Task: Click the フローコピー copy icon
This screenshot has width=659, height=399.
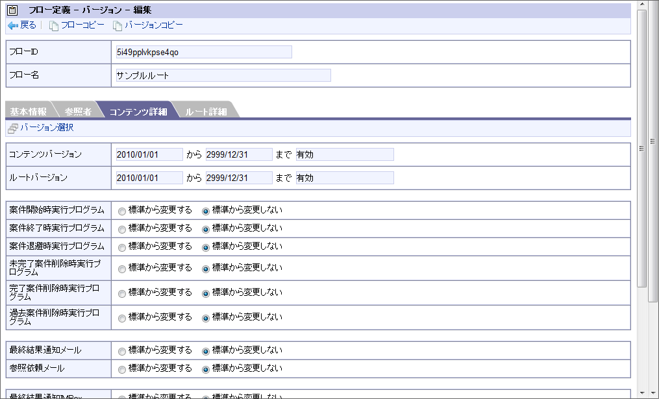Action: pyautogui.click(x=54, y=25)
